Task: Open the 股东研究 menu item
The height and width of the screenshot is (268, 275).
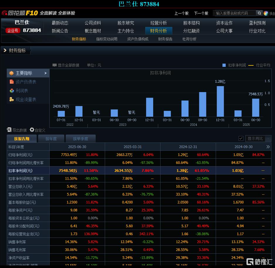Action: 126,23
